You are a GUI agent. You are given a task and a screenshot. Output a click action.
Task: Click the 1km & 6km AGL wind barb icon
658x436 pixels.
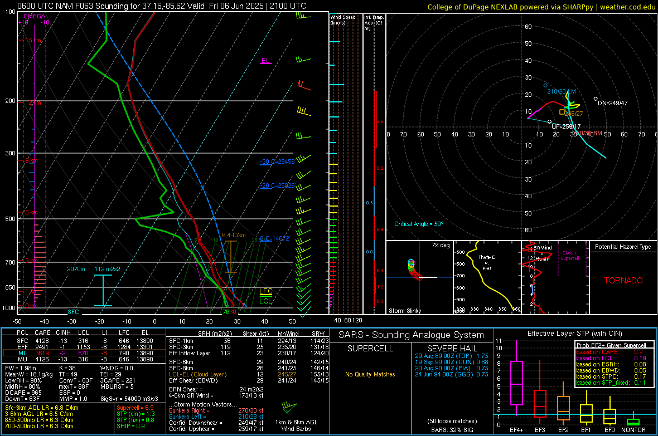tap(289, 407)
